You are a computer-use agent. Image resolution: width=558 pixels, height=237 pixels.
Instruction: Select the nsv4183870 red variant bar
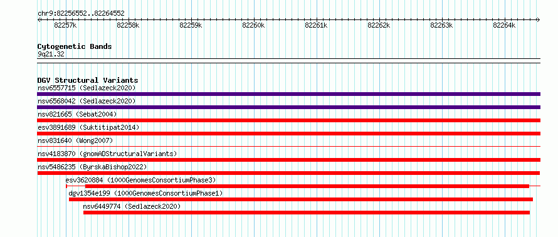[288, 160]
